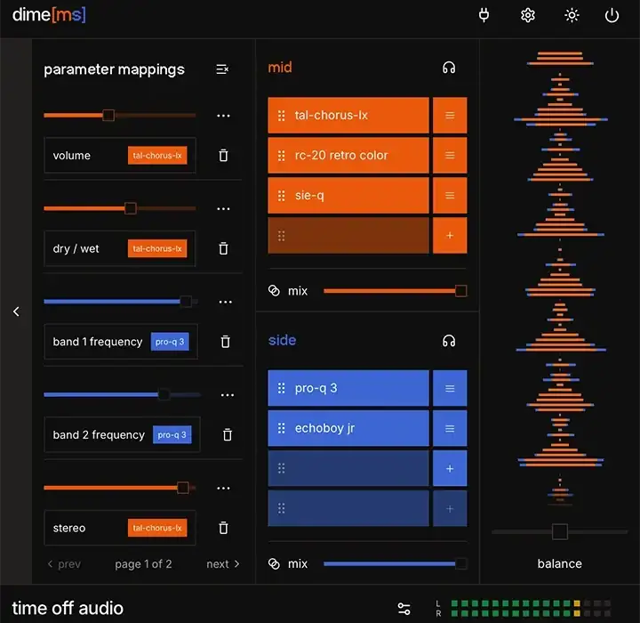640x623 pixels.
Task: Select the rc-20 retro color plugin slot
Action: 348,156
